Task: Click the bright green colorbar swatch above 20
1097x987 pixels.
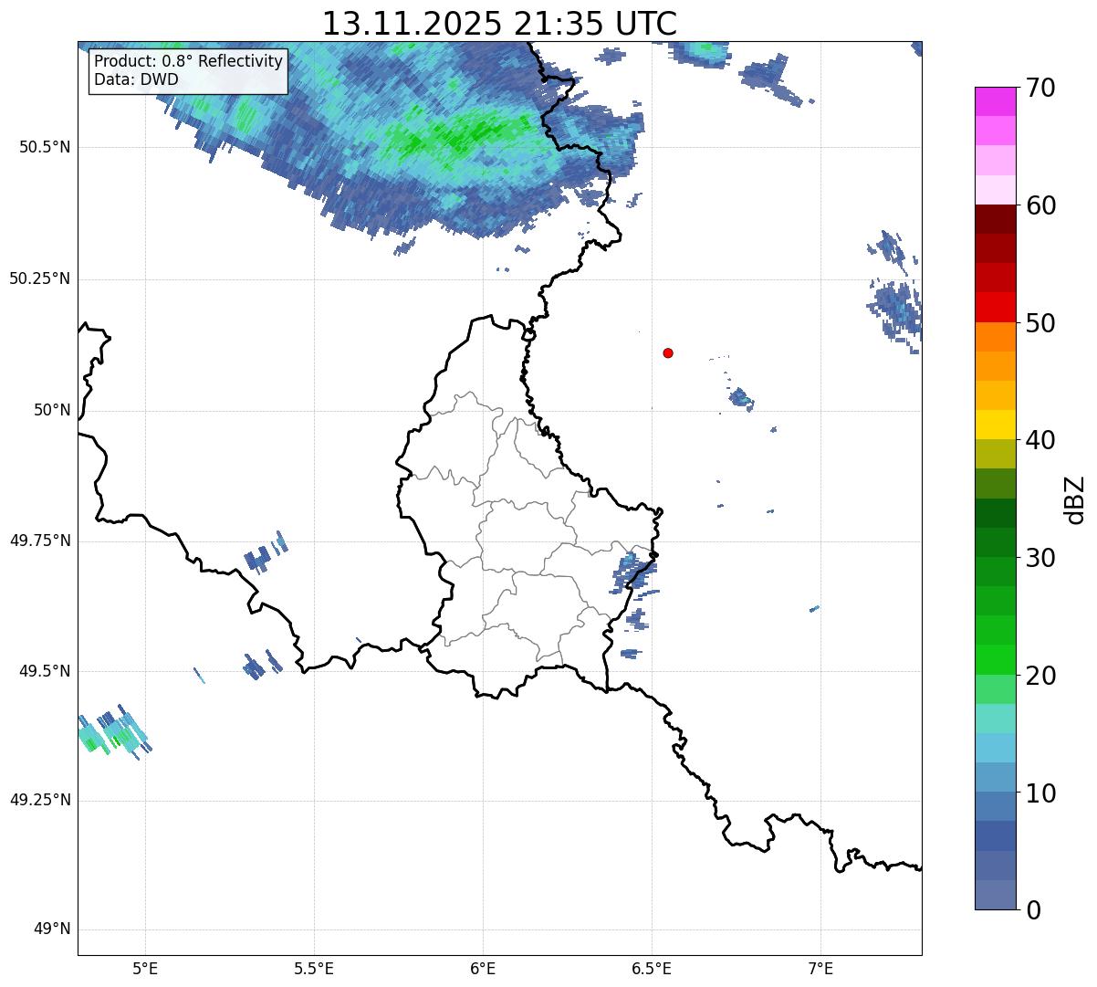Action: click(996, 659)
